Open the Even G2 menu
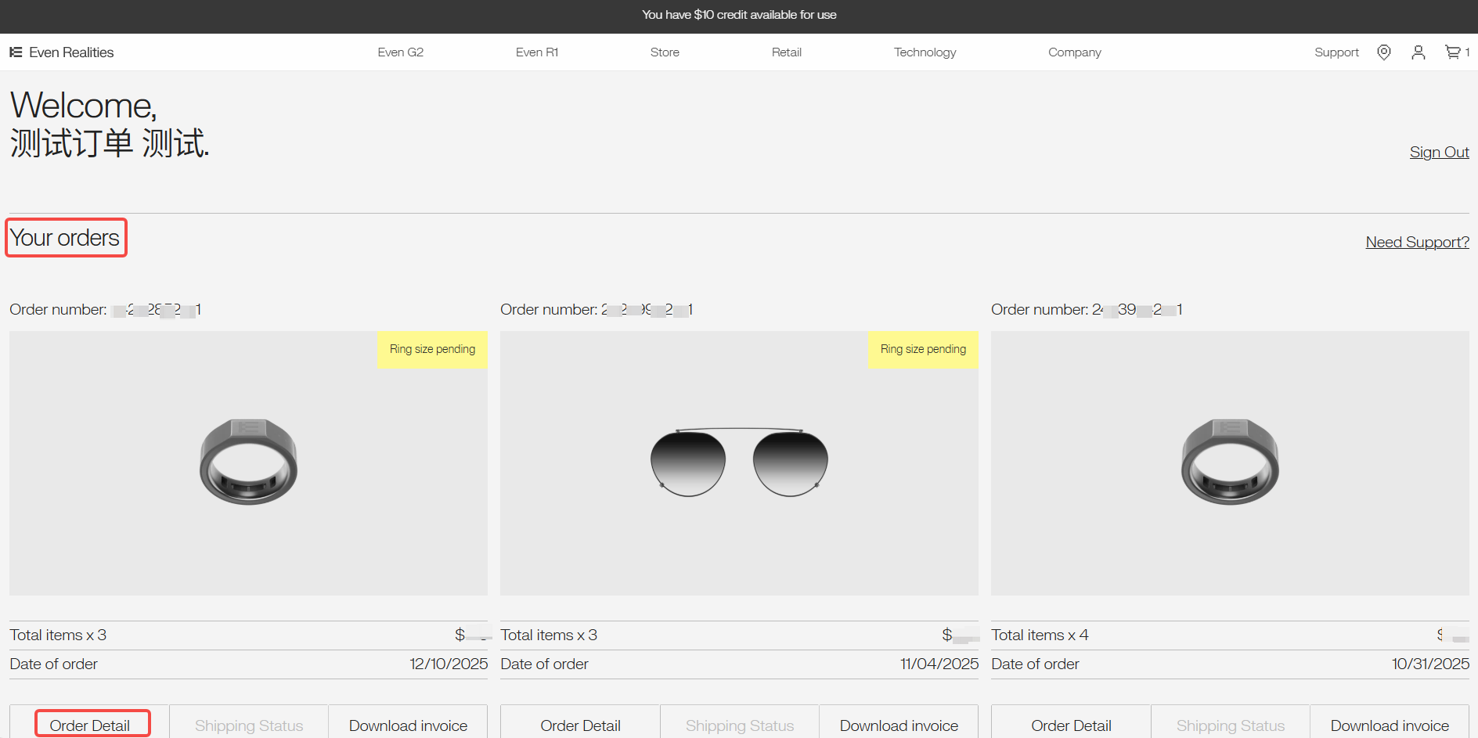The image size is (1478, 738). click(400, 52)
